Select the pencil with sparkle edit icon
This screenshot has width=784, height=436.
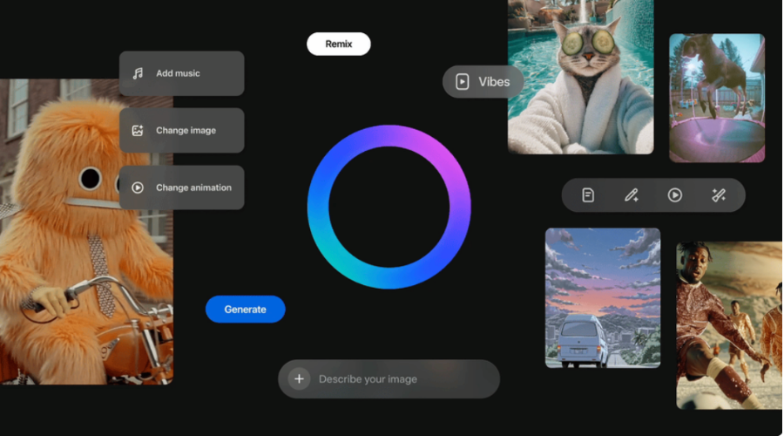(632, 195)
